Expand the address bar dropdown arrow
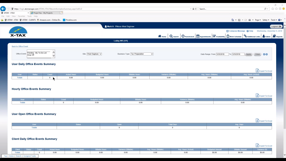The image size is (286, 161). pos(191,9)
